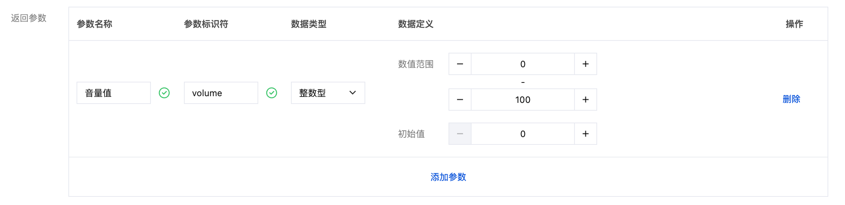
Task: Decrease the range minimum value
Action: tap(460, 64)
